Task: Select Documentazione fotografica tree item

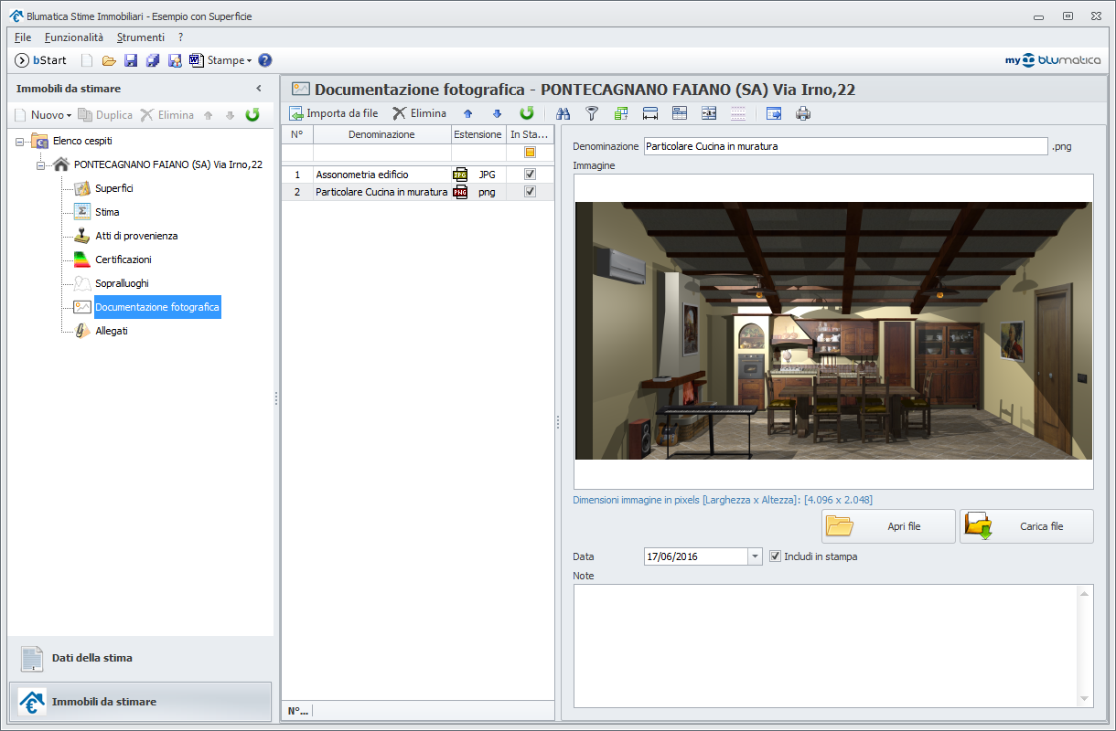Action: coord(157,307)
